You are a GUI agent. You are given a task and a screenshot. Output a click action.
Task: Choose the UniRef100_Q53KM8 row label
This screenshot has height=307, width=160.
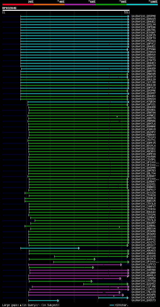coord(144,231)
